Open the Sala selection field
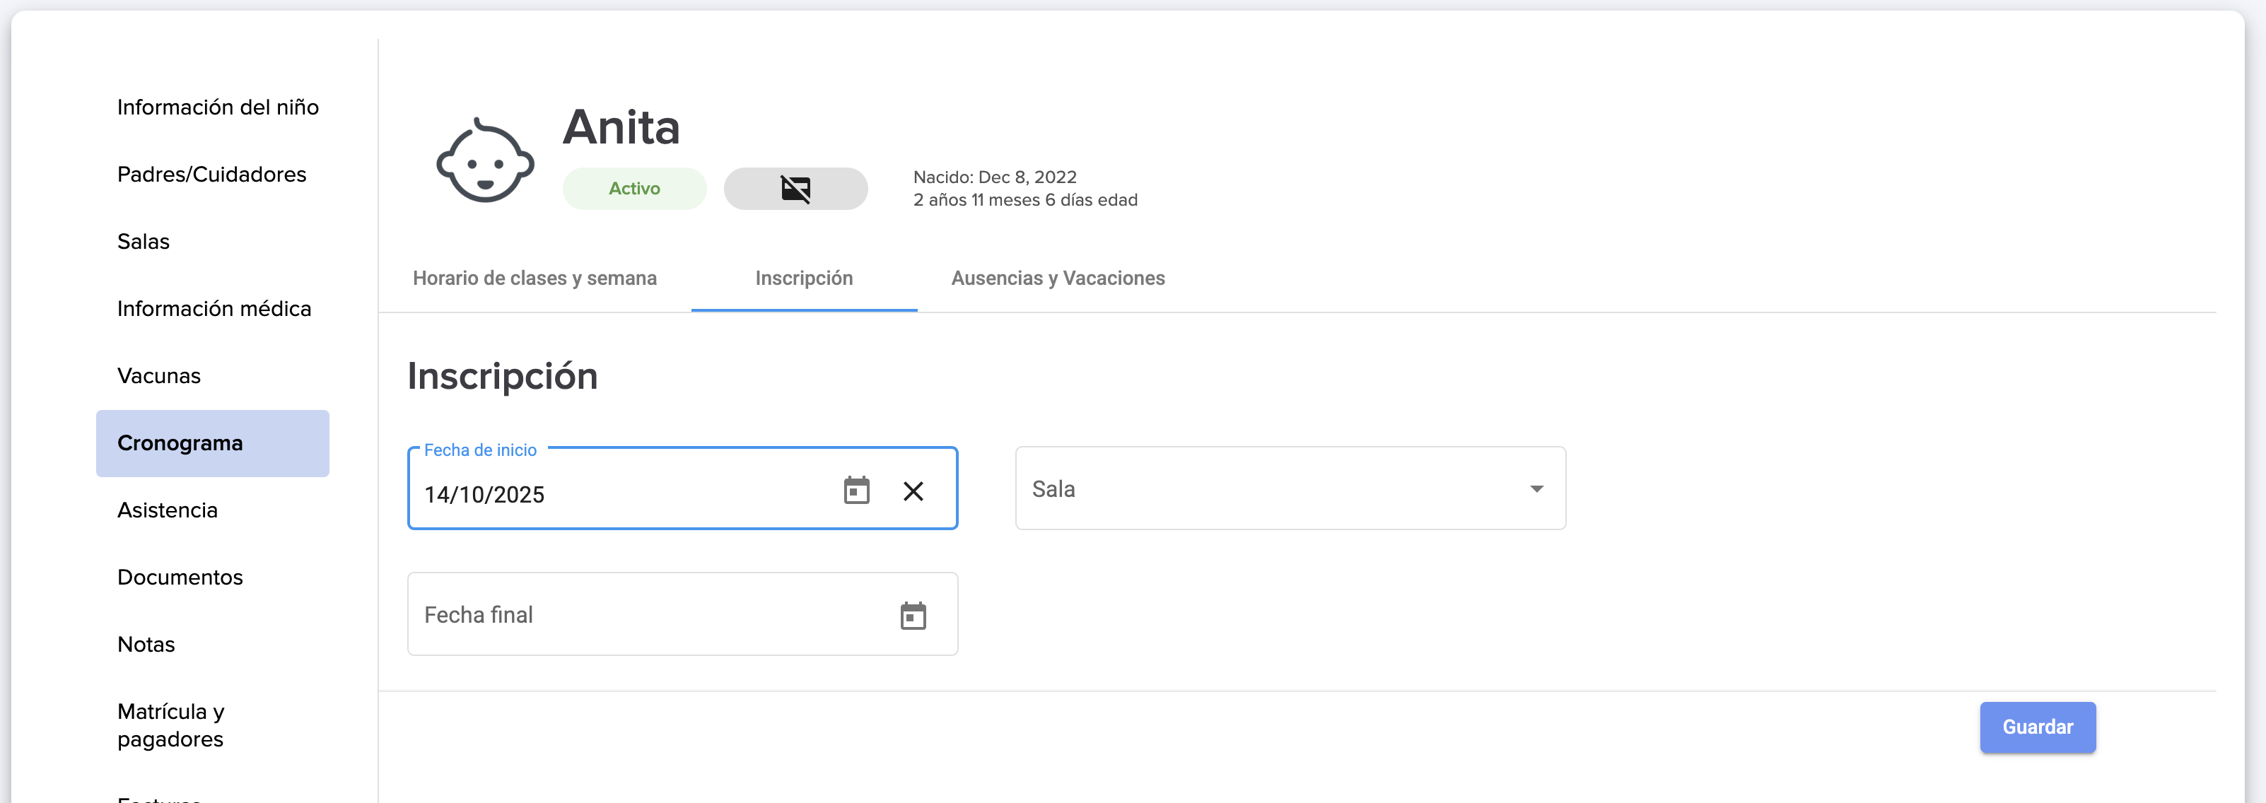The height and width of the screenshot is (803, 2266). (x=1267, y=489)
